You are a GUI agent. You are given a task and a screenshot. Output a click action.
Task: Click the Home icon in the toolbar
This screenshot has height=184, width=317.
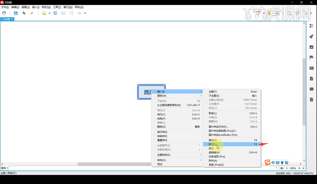4,13
